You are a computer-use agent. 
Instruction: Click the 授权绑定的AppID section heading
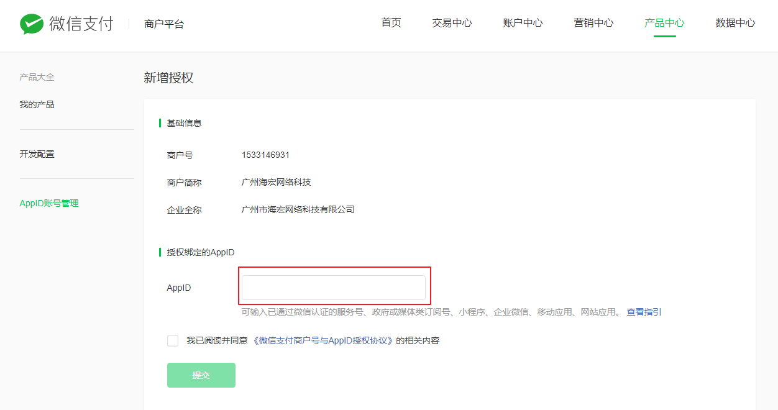pyautogui.click(x=201, y=252)
